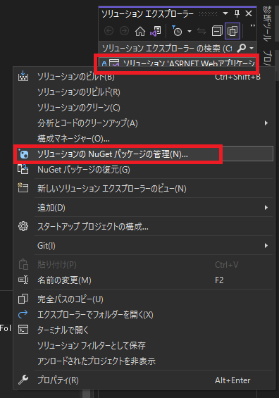
Task: Click the sync with active document icon
Action: click(x=201, y=31)
